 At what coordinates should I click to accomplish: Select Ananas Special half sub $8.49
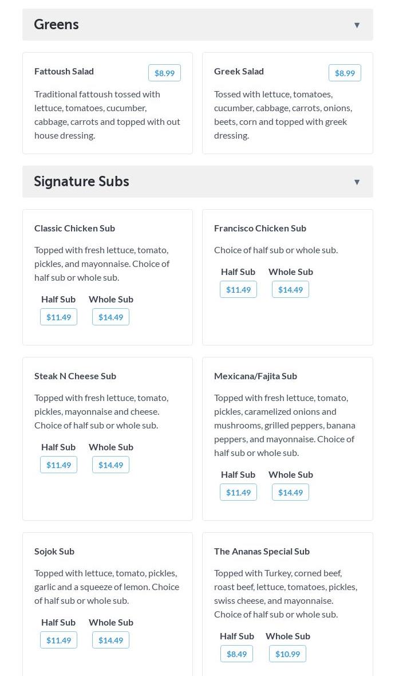(236, 654)
